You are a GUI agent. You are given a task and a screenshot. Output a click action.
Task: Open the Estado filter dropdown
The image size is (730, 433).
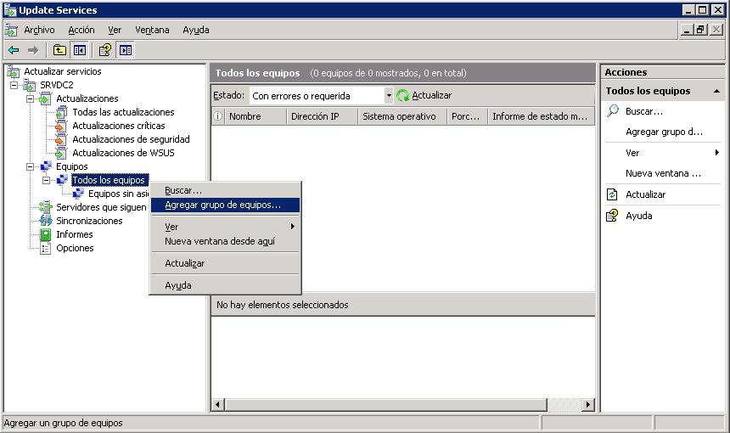tap(389, 96)
